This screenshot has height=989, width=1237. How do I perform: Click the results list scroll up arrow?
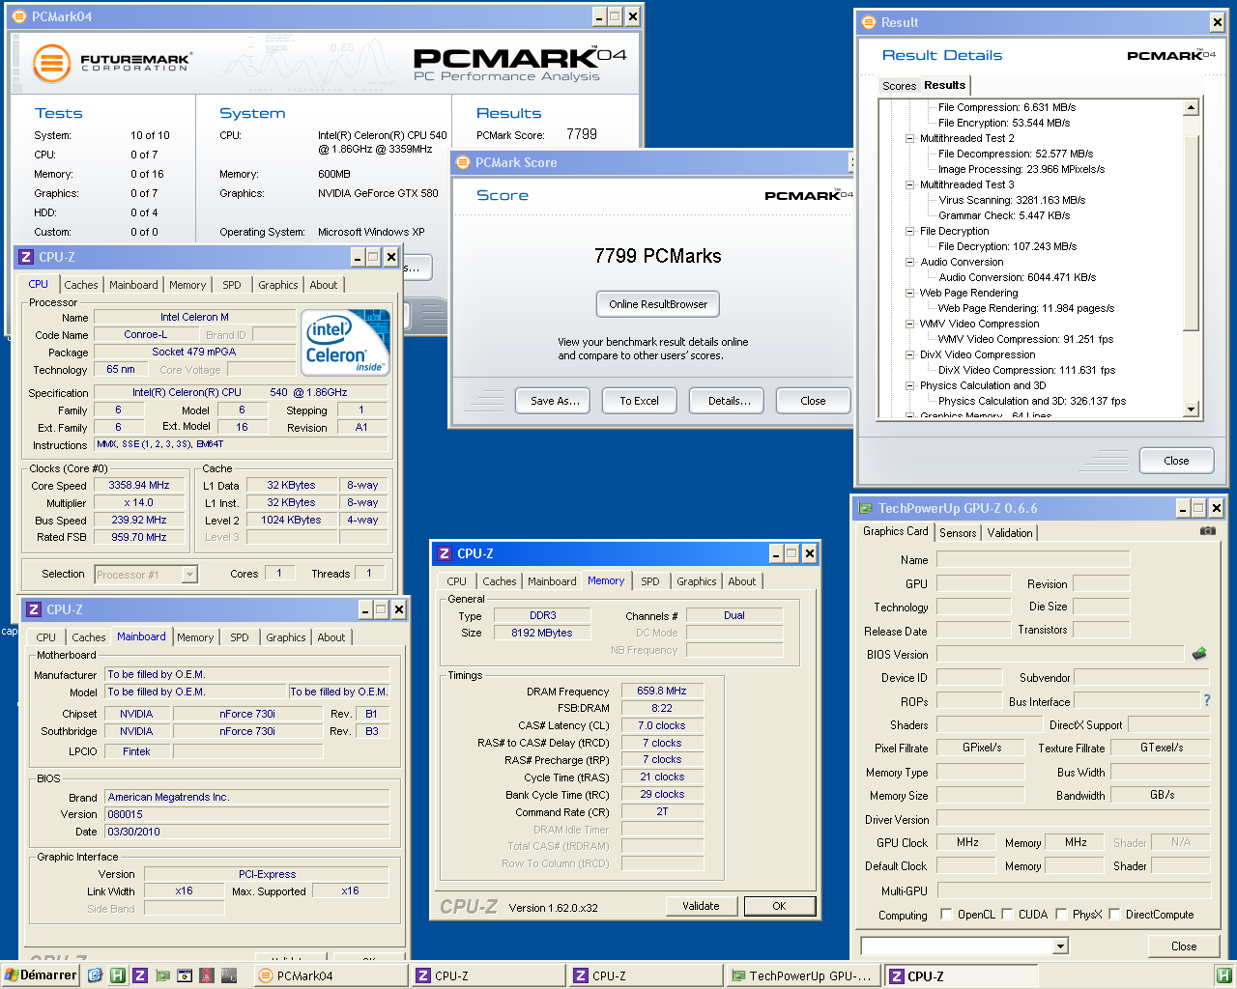tap(1191, 108)
